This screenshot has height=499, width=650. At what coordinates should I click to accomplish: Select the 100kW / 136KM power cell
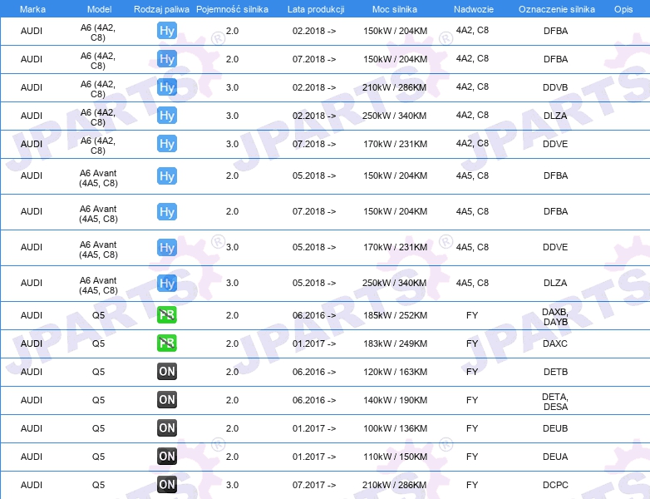395,428
